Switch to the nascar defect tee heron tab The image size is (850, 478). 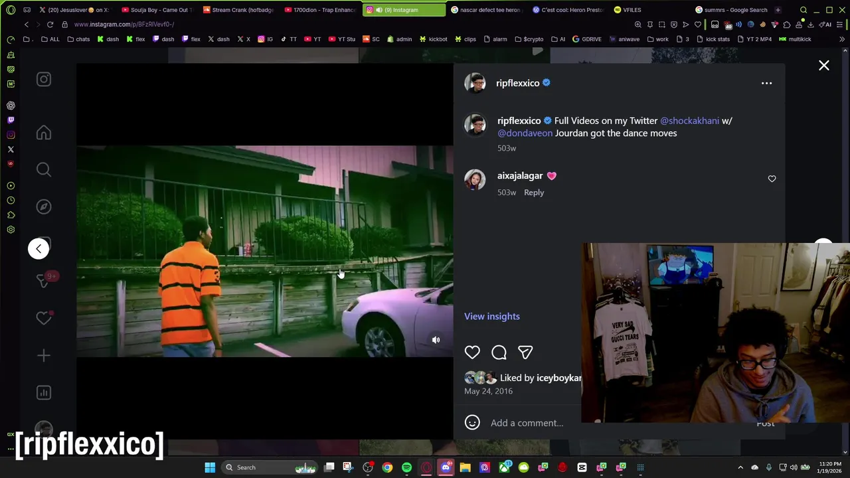pyautogui.click(x=487, y=10)
